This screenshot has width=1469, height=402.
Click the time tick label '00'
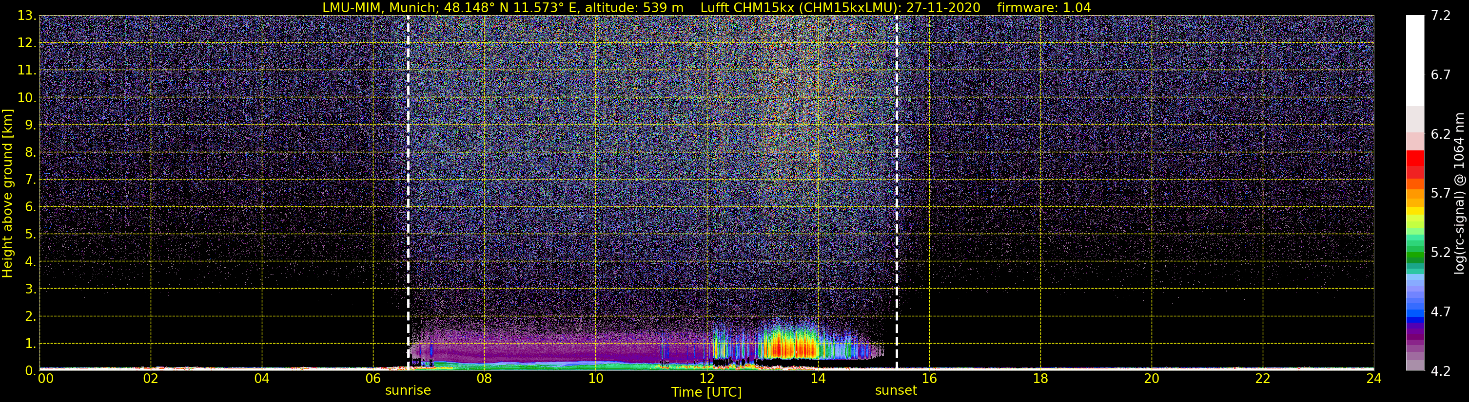(46, 379)
